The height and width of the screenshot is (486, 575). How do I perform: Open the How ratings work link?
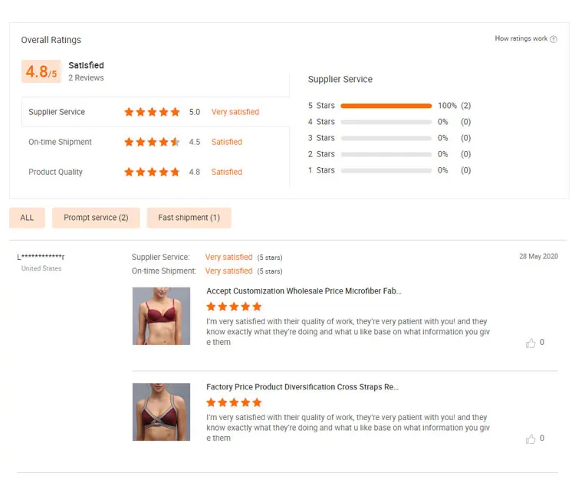click(521, 38)
